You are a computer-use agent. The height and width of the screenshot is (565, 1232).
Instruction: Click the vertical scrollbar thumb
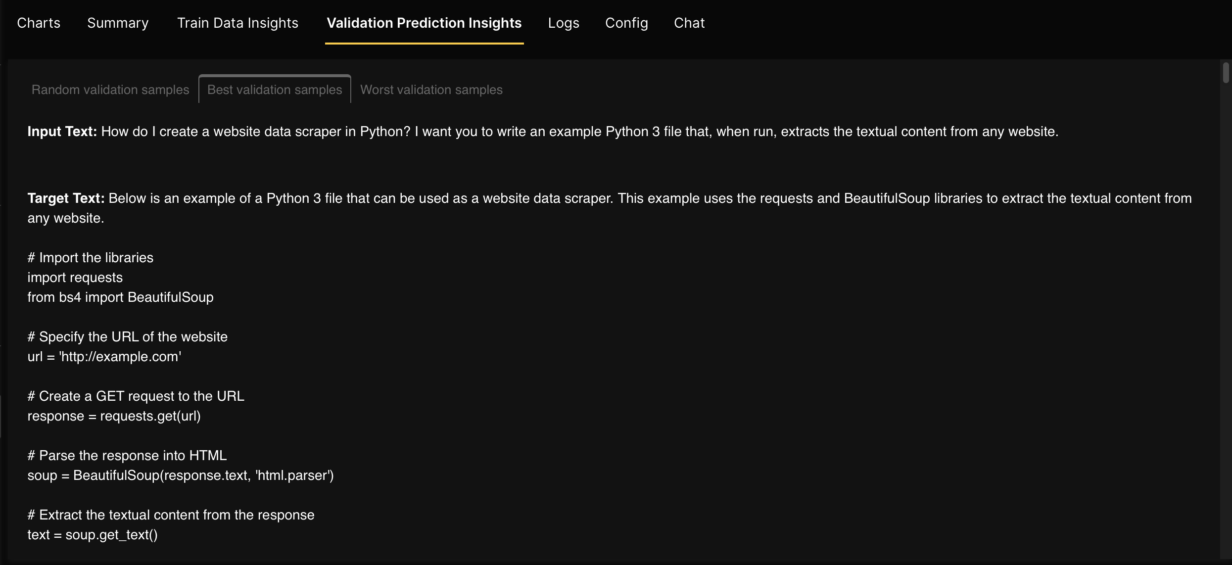1226,73
